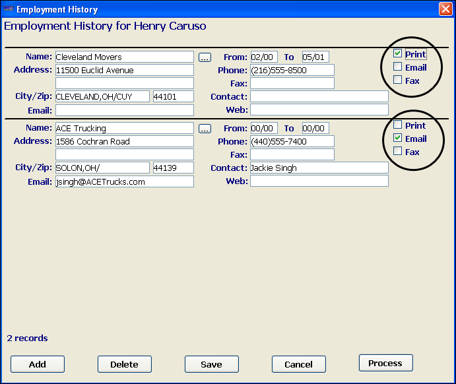
Task: Click the Save button
Action: [211, 364]
